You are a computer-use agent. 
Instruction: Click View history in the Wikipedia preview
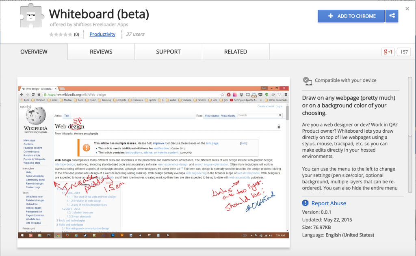[x=228, y=116]
